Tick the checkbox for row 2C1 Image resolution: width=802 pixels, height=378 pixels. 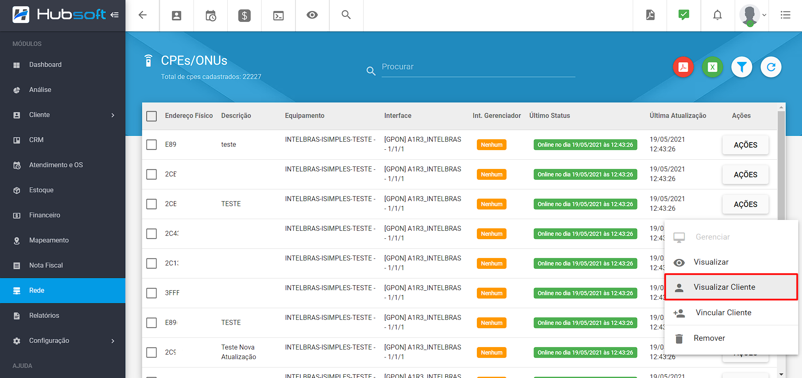[x=152, y=263]
